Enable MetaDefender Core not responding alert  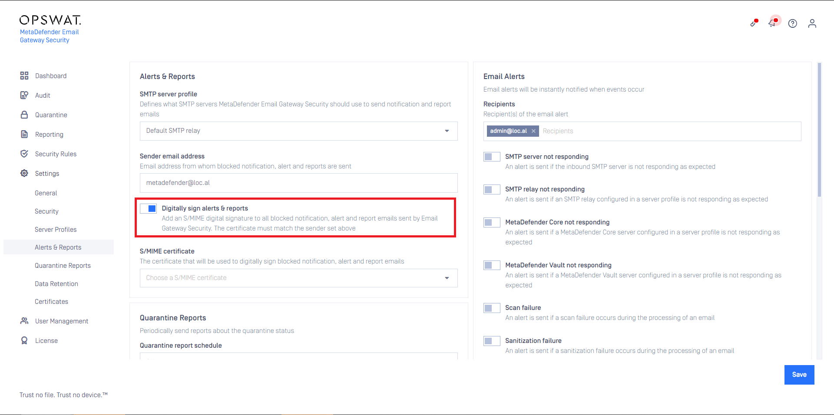click(x=492, y=222)
